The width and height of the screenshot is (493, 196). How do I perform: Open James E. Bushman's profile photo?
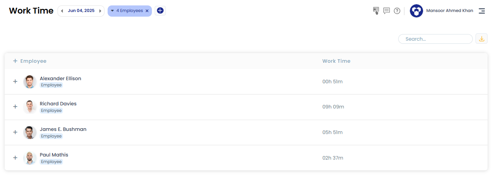coord(30,132)
